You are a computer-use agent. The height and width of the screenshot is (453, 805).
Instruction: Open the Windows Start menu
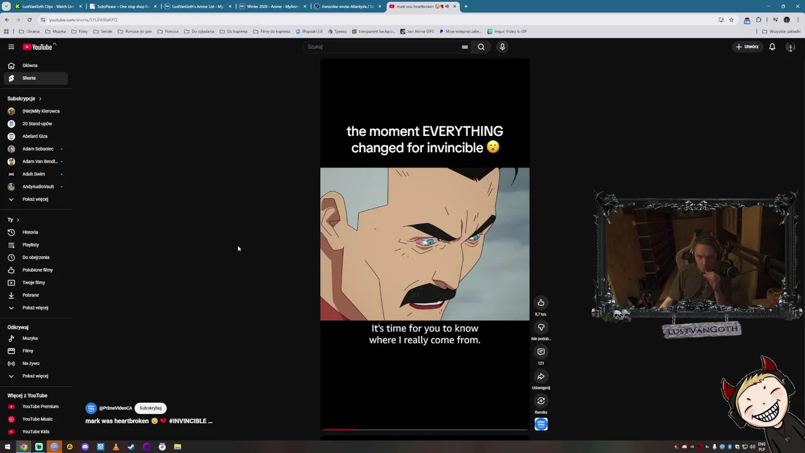pyautogui.click(x=8, y=447)
